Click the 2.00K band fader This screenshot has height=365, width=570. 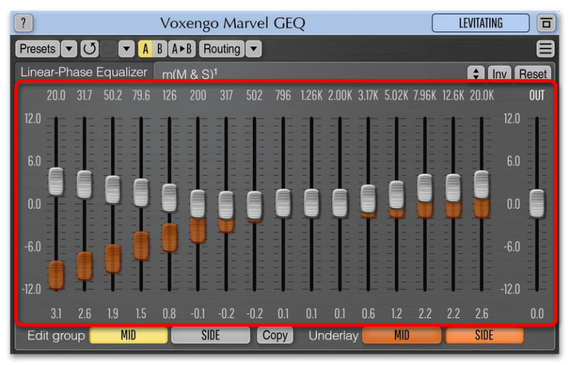pyautogui.click(x=340, y=203)
